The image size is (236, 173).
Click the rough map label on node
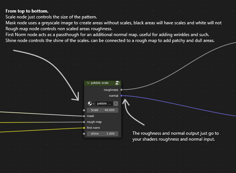(94, 122)
